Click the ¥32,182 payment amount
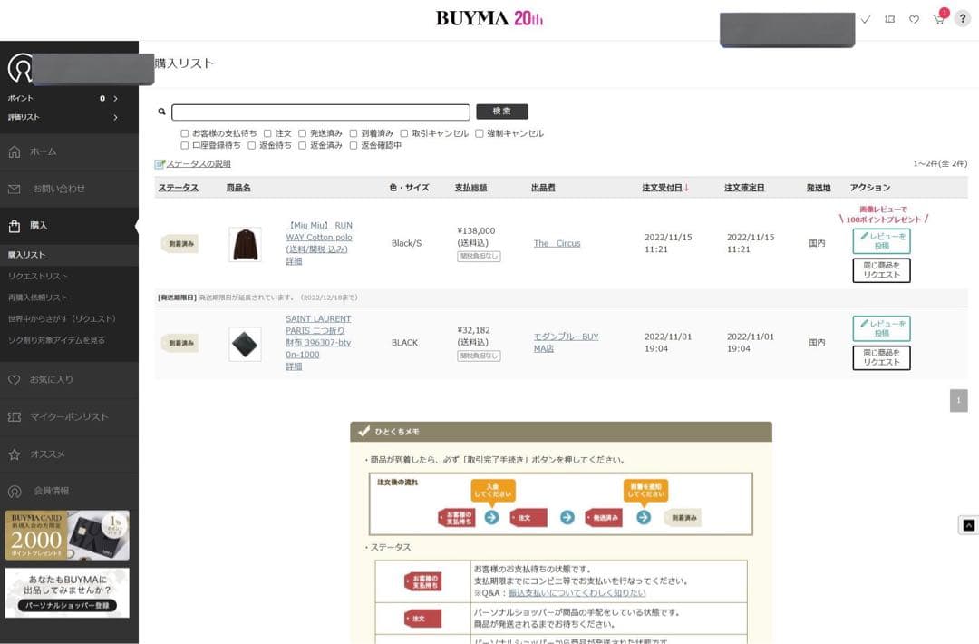The image size is (979, 644). [474, 330]
